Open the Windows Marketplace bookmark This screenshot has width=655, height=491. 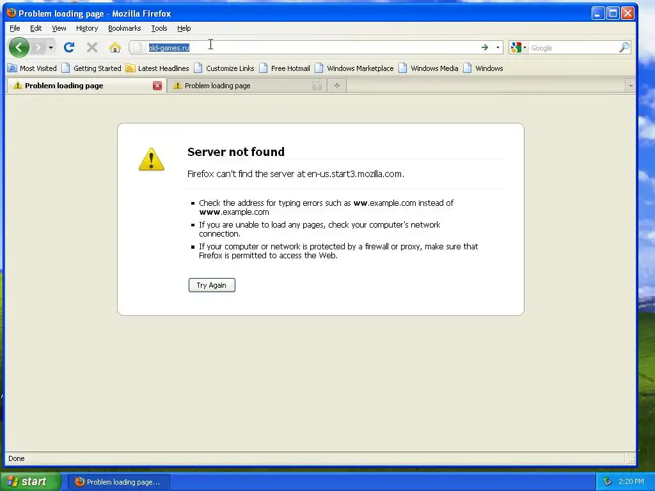tap(354, 68)
